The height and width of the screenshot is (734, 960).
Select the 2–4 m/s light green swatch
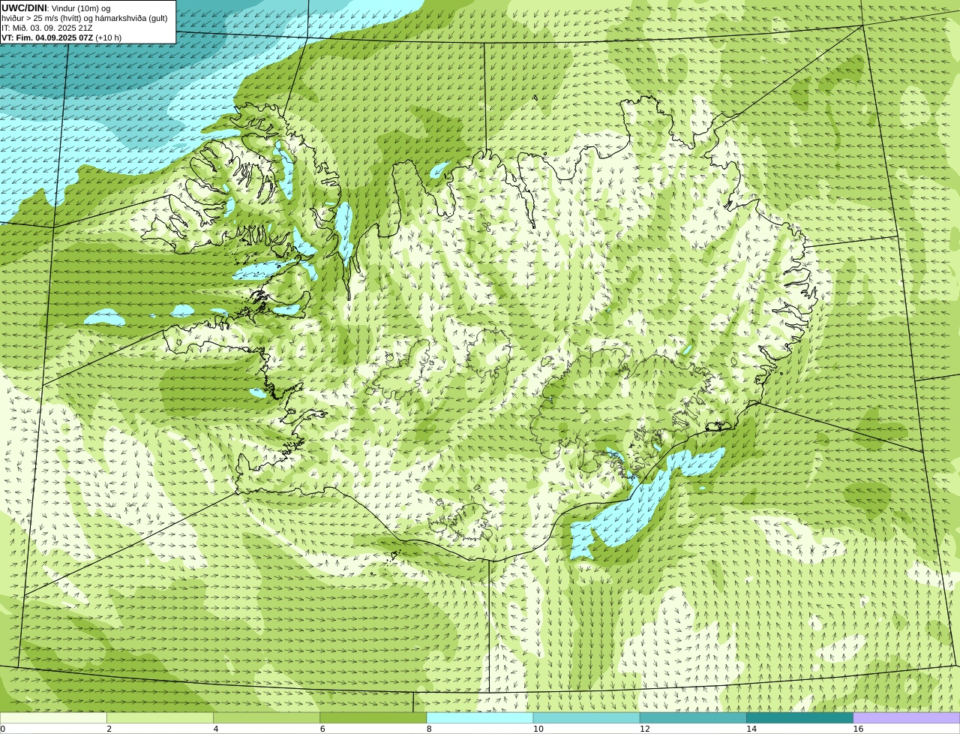point(160,717)
